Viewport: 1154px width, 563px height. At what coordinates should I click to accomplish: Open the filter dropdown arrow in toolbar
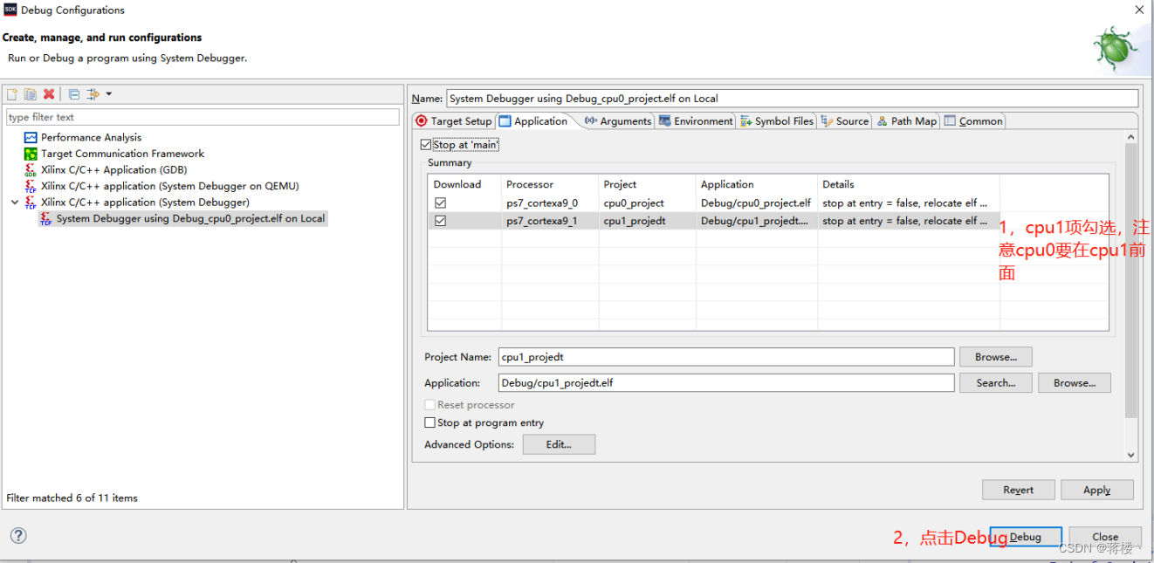click(109, 94)
